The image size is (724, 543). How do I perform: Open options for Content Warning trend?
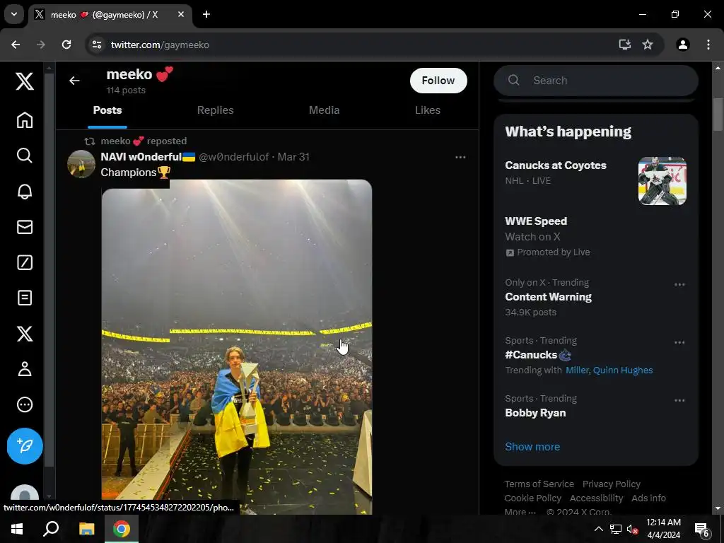(679, 284)
